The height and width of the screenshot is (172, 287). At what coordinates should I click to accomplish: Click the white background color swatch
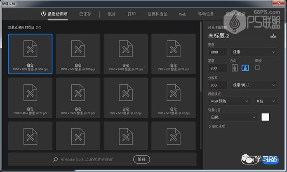[265, 117]
